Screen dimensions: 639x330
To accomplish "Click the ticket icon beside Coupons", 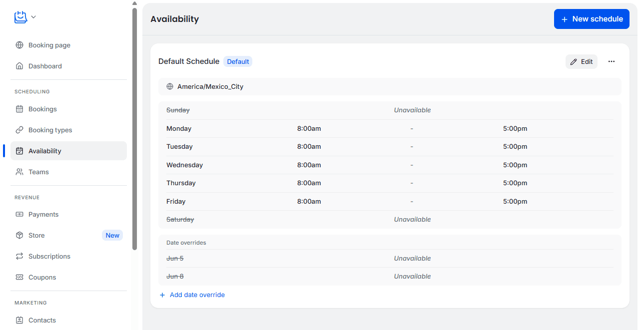I will 19,277.
